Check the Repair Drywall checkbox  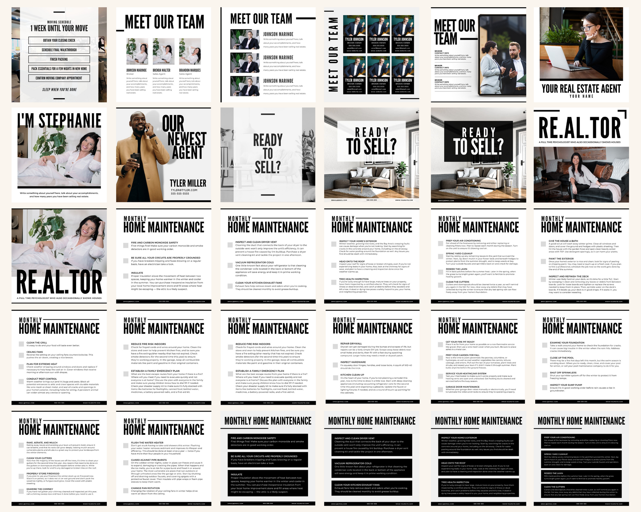click(335, 346)
